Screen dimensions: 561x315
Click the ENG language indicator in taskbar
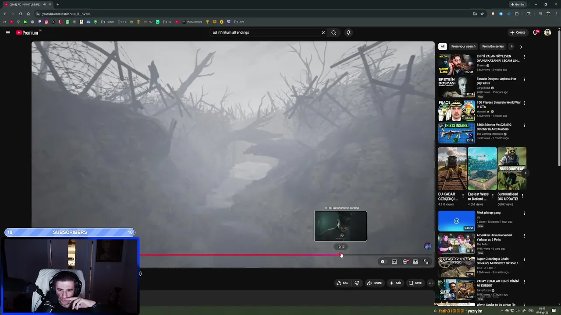pyautogui.click(x=531, y=311)
